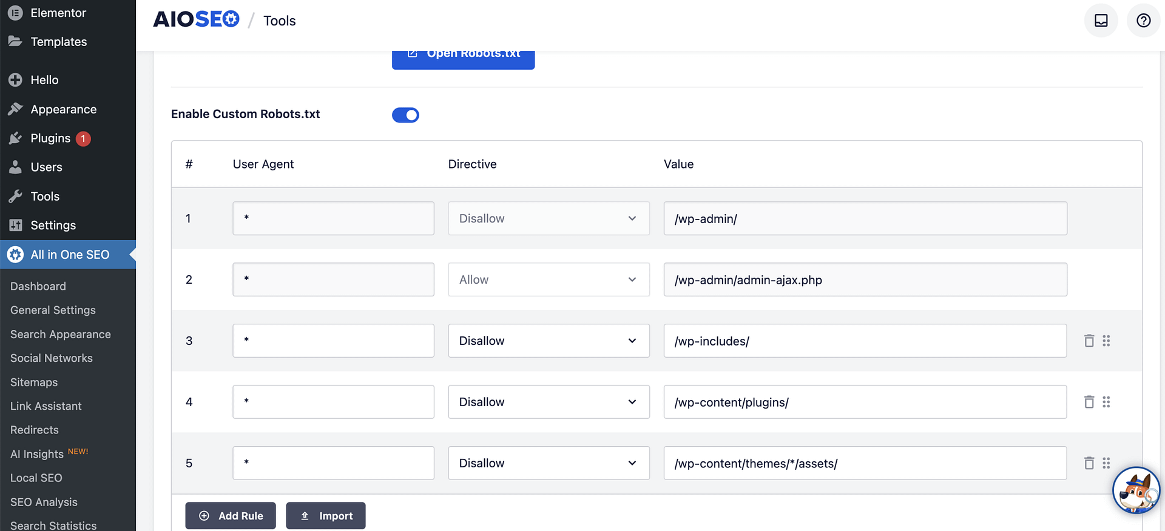Viewport: 1165px width, 531px height.
Task: Open the Directive dropdown for rule 5
Action: (x=548, y=463)
